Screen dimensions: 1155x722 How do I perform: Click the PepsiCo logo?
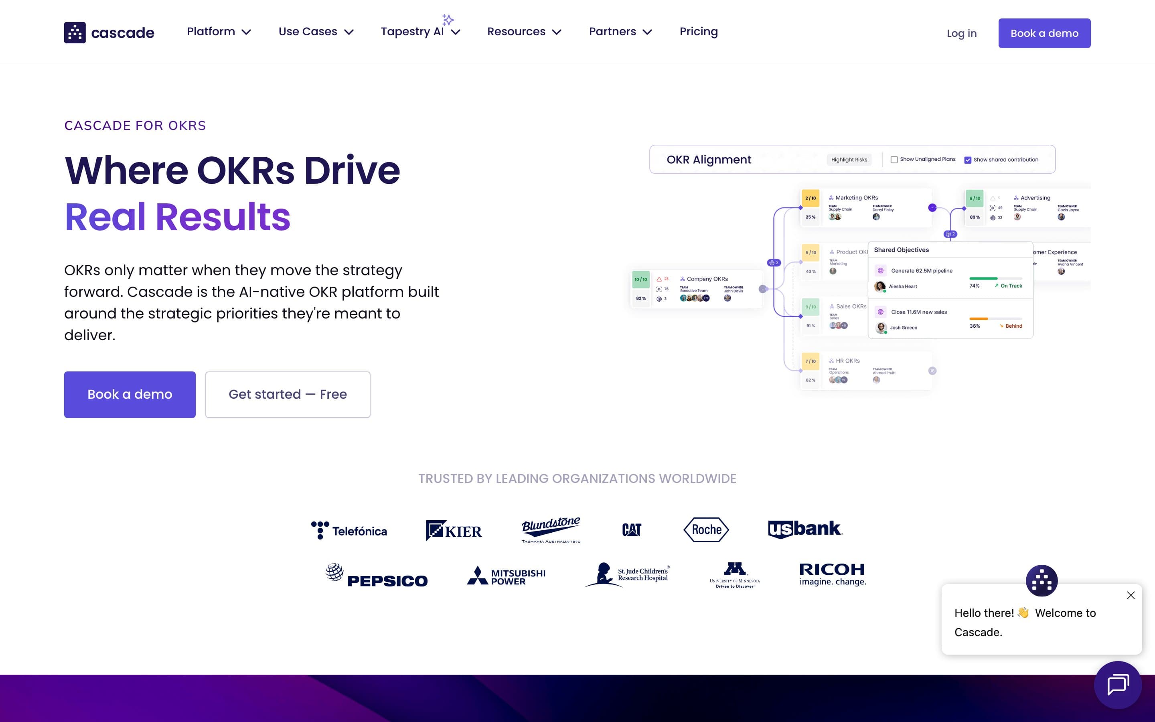pos(376,575)
